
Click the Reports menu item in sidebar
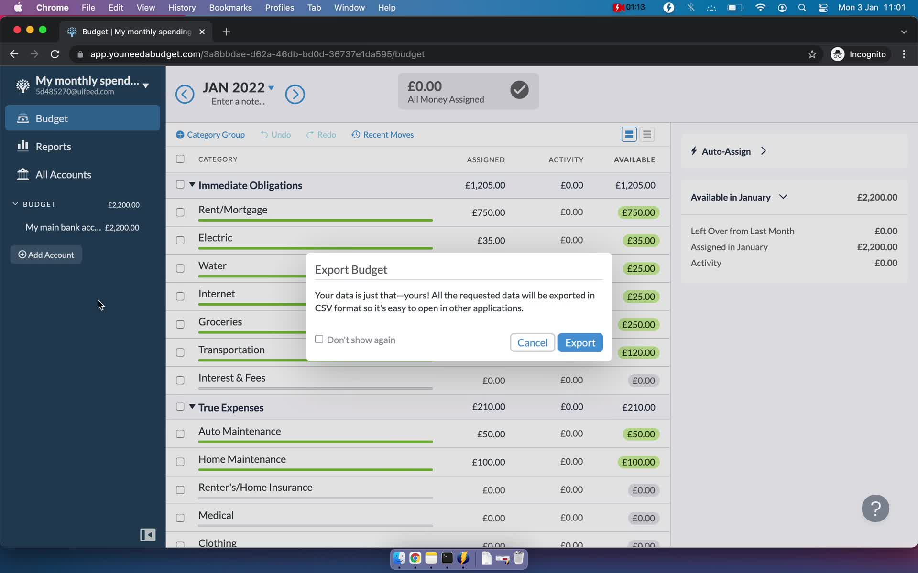coord(53,146)
